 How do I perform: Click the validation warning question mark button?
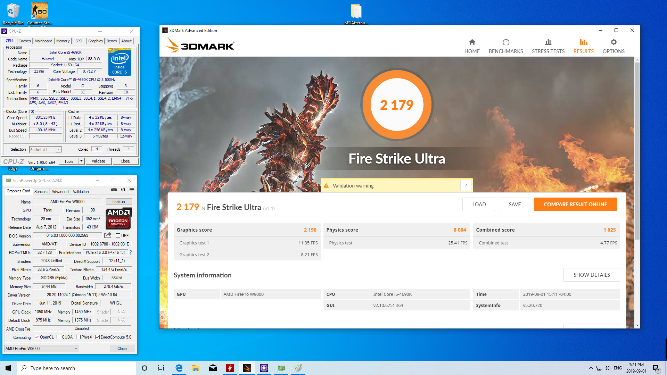pos(466,185)
